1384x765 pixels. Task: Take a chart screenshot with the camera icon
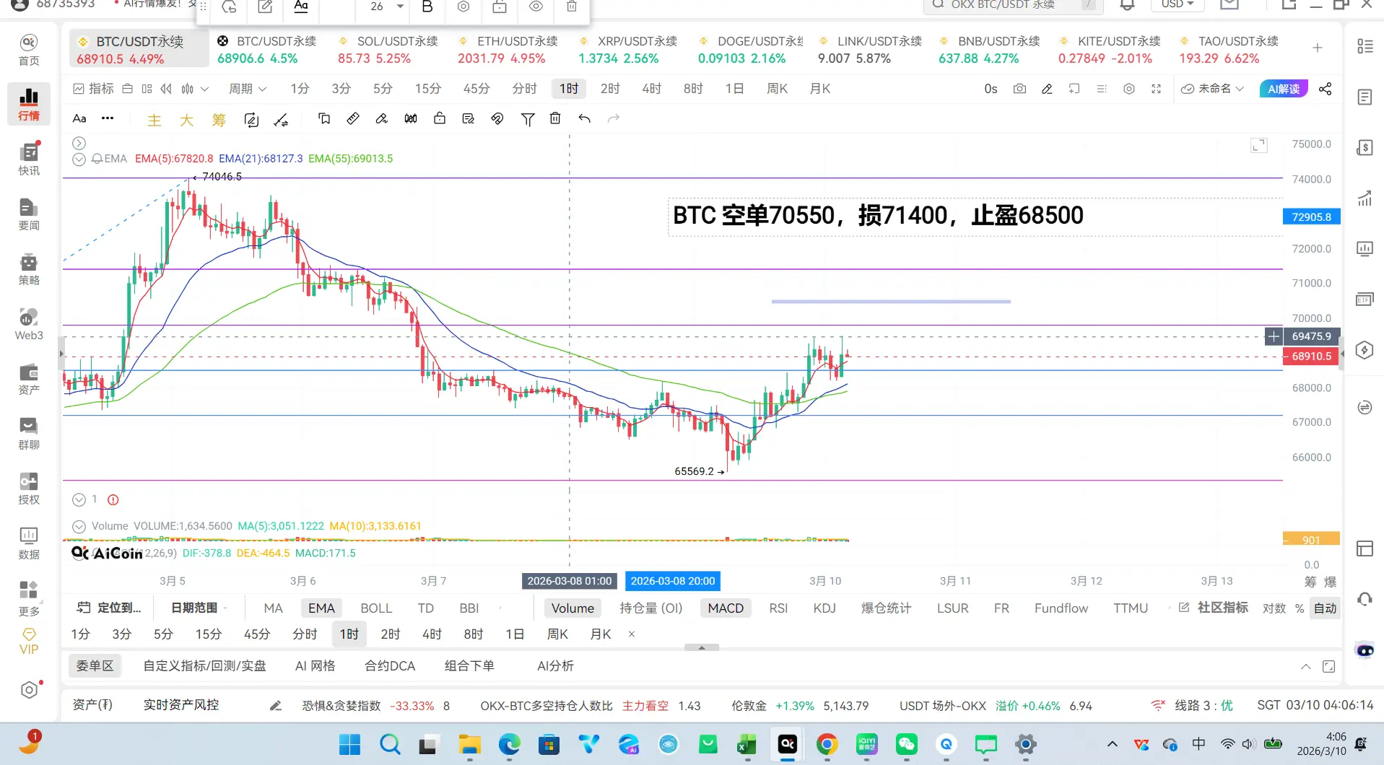[x=1019, y=89]
